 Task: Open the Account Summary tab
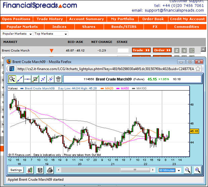(87, 19)
